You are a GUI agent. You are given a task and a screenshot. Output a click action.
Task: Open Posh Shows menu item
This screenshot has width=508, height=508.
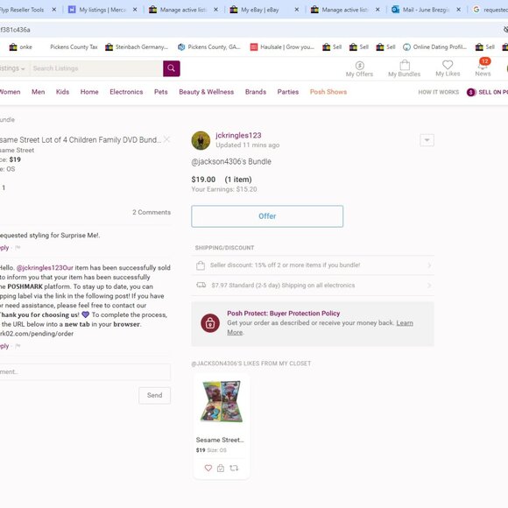pos(328,92)
